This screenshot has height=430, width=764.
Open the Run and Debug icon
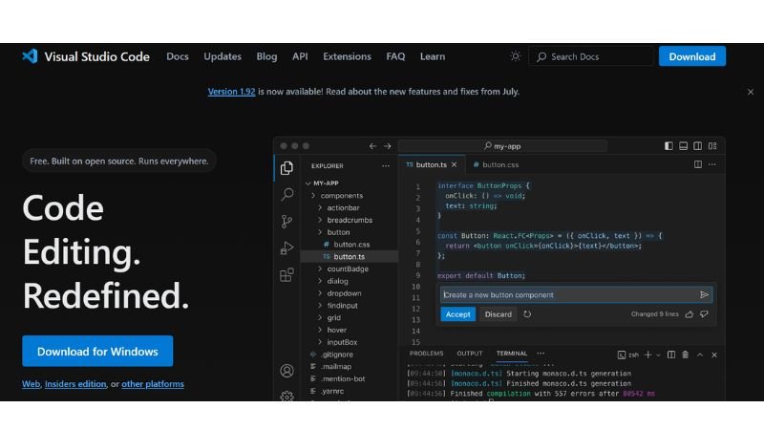click(287, 247)
